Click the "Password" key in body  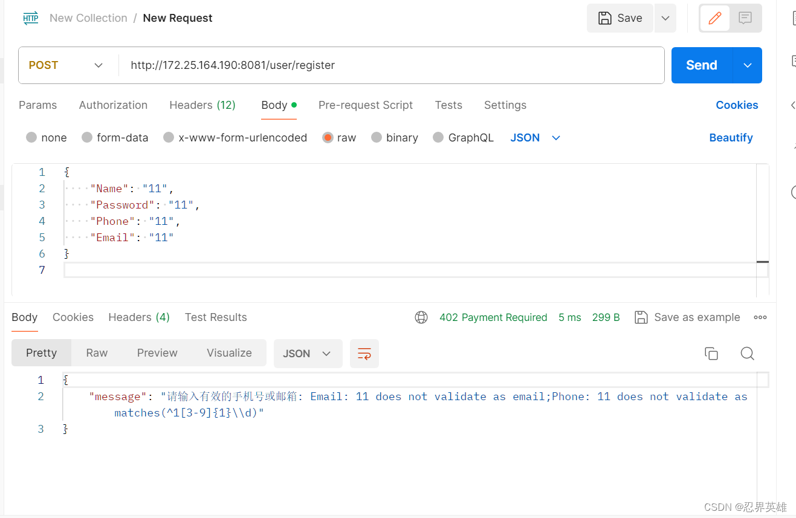coord(122,205)
